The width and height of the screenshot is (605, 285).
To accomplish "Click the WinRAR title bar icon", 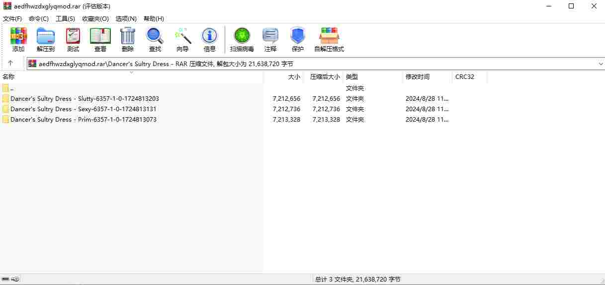I will pyautogui.click(x=7, y=6).
